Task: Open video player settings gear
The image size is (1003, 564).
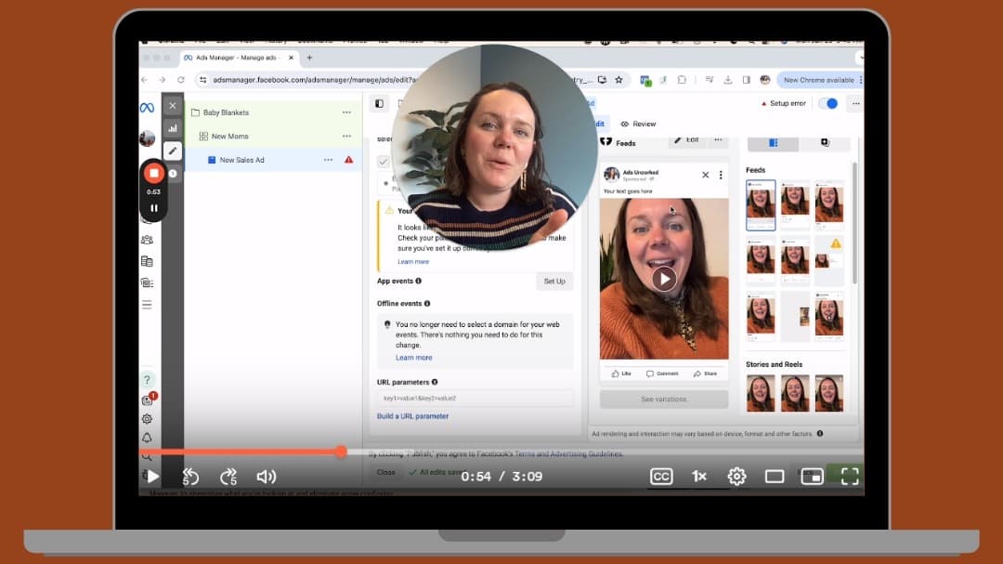Action: [736, 477]
